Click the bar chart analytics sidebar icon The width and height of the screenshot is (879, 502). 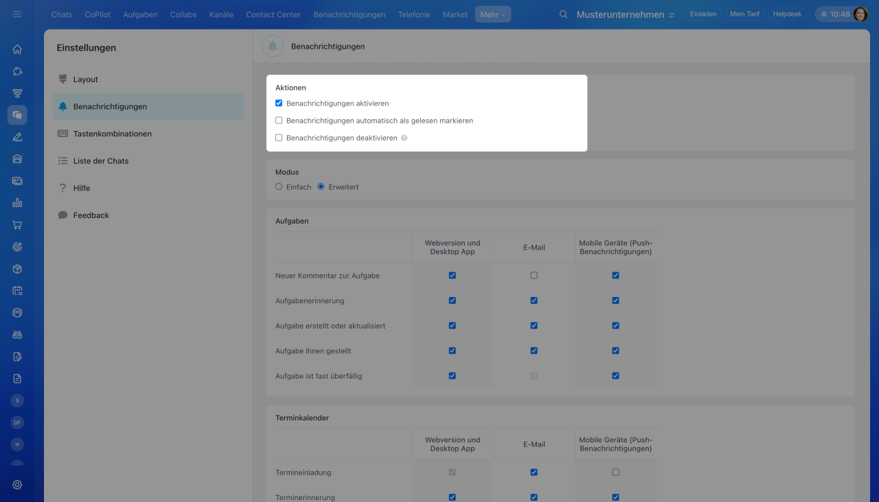tap(17, 203)
